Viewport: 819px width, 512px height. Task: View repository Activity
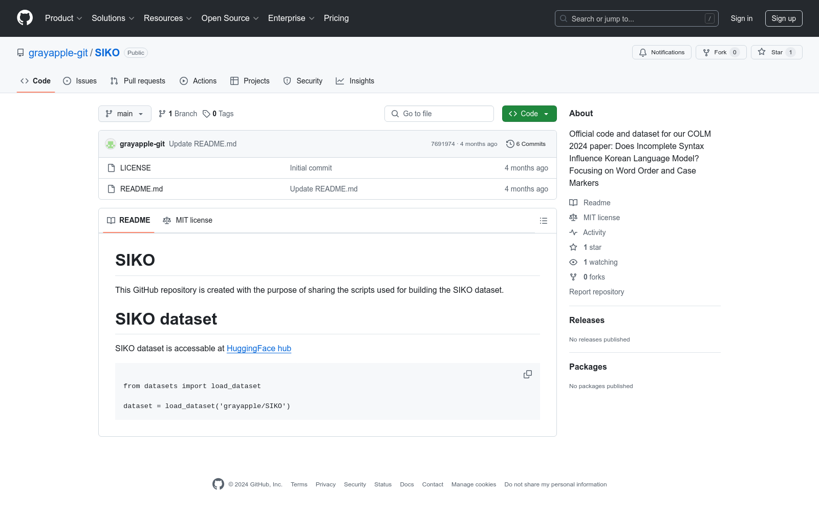(x=588, y=232)
